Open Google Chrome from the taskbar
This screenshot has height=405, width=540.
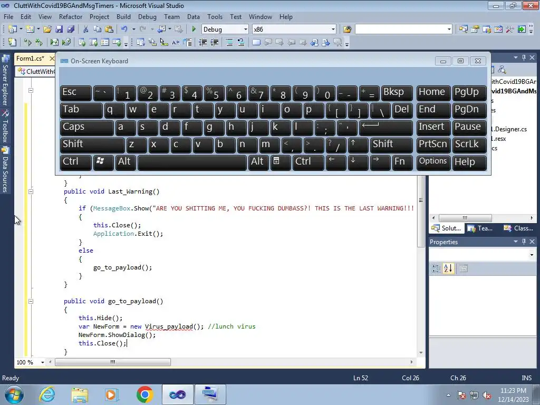tap(144, 394)
